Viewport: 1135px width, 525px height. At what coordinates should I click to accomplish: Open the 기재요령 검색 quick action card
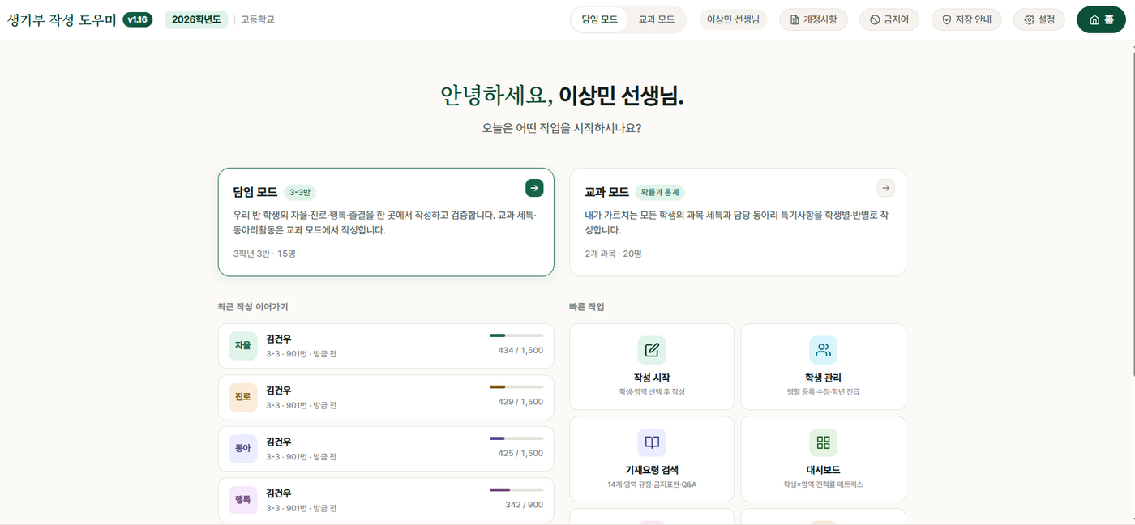tap(652, 459)
